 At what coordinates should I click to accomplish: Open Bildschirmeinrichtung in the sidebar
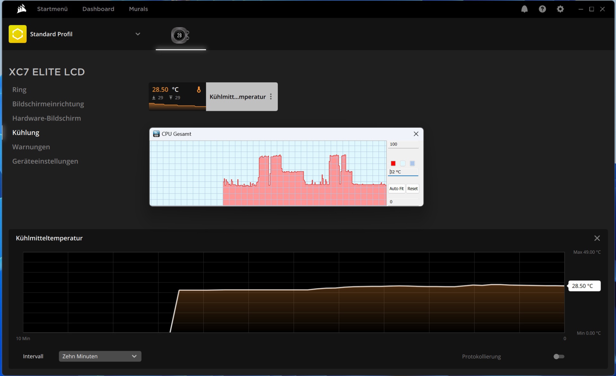coord(48,104)
